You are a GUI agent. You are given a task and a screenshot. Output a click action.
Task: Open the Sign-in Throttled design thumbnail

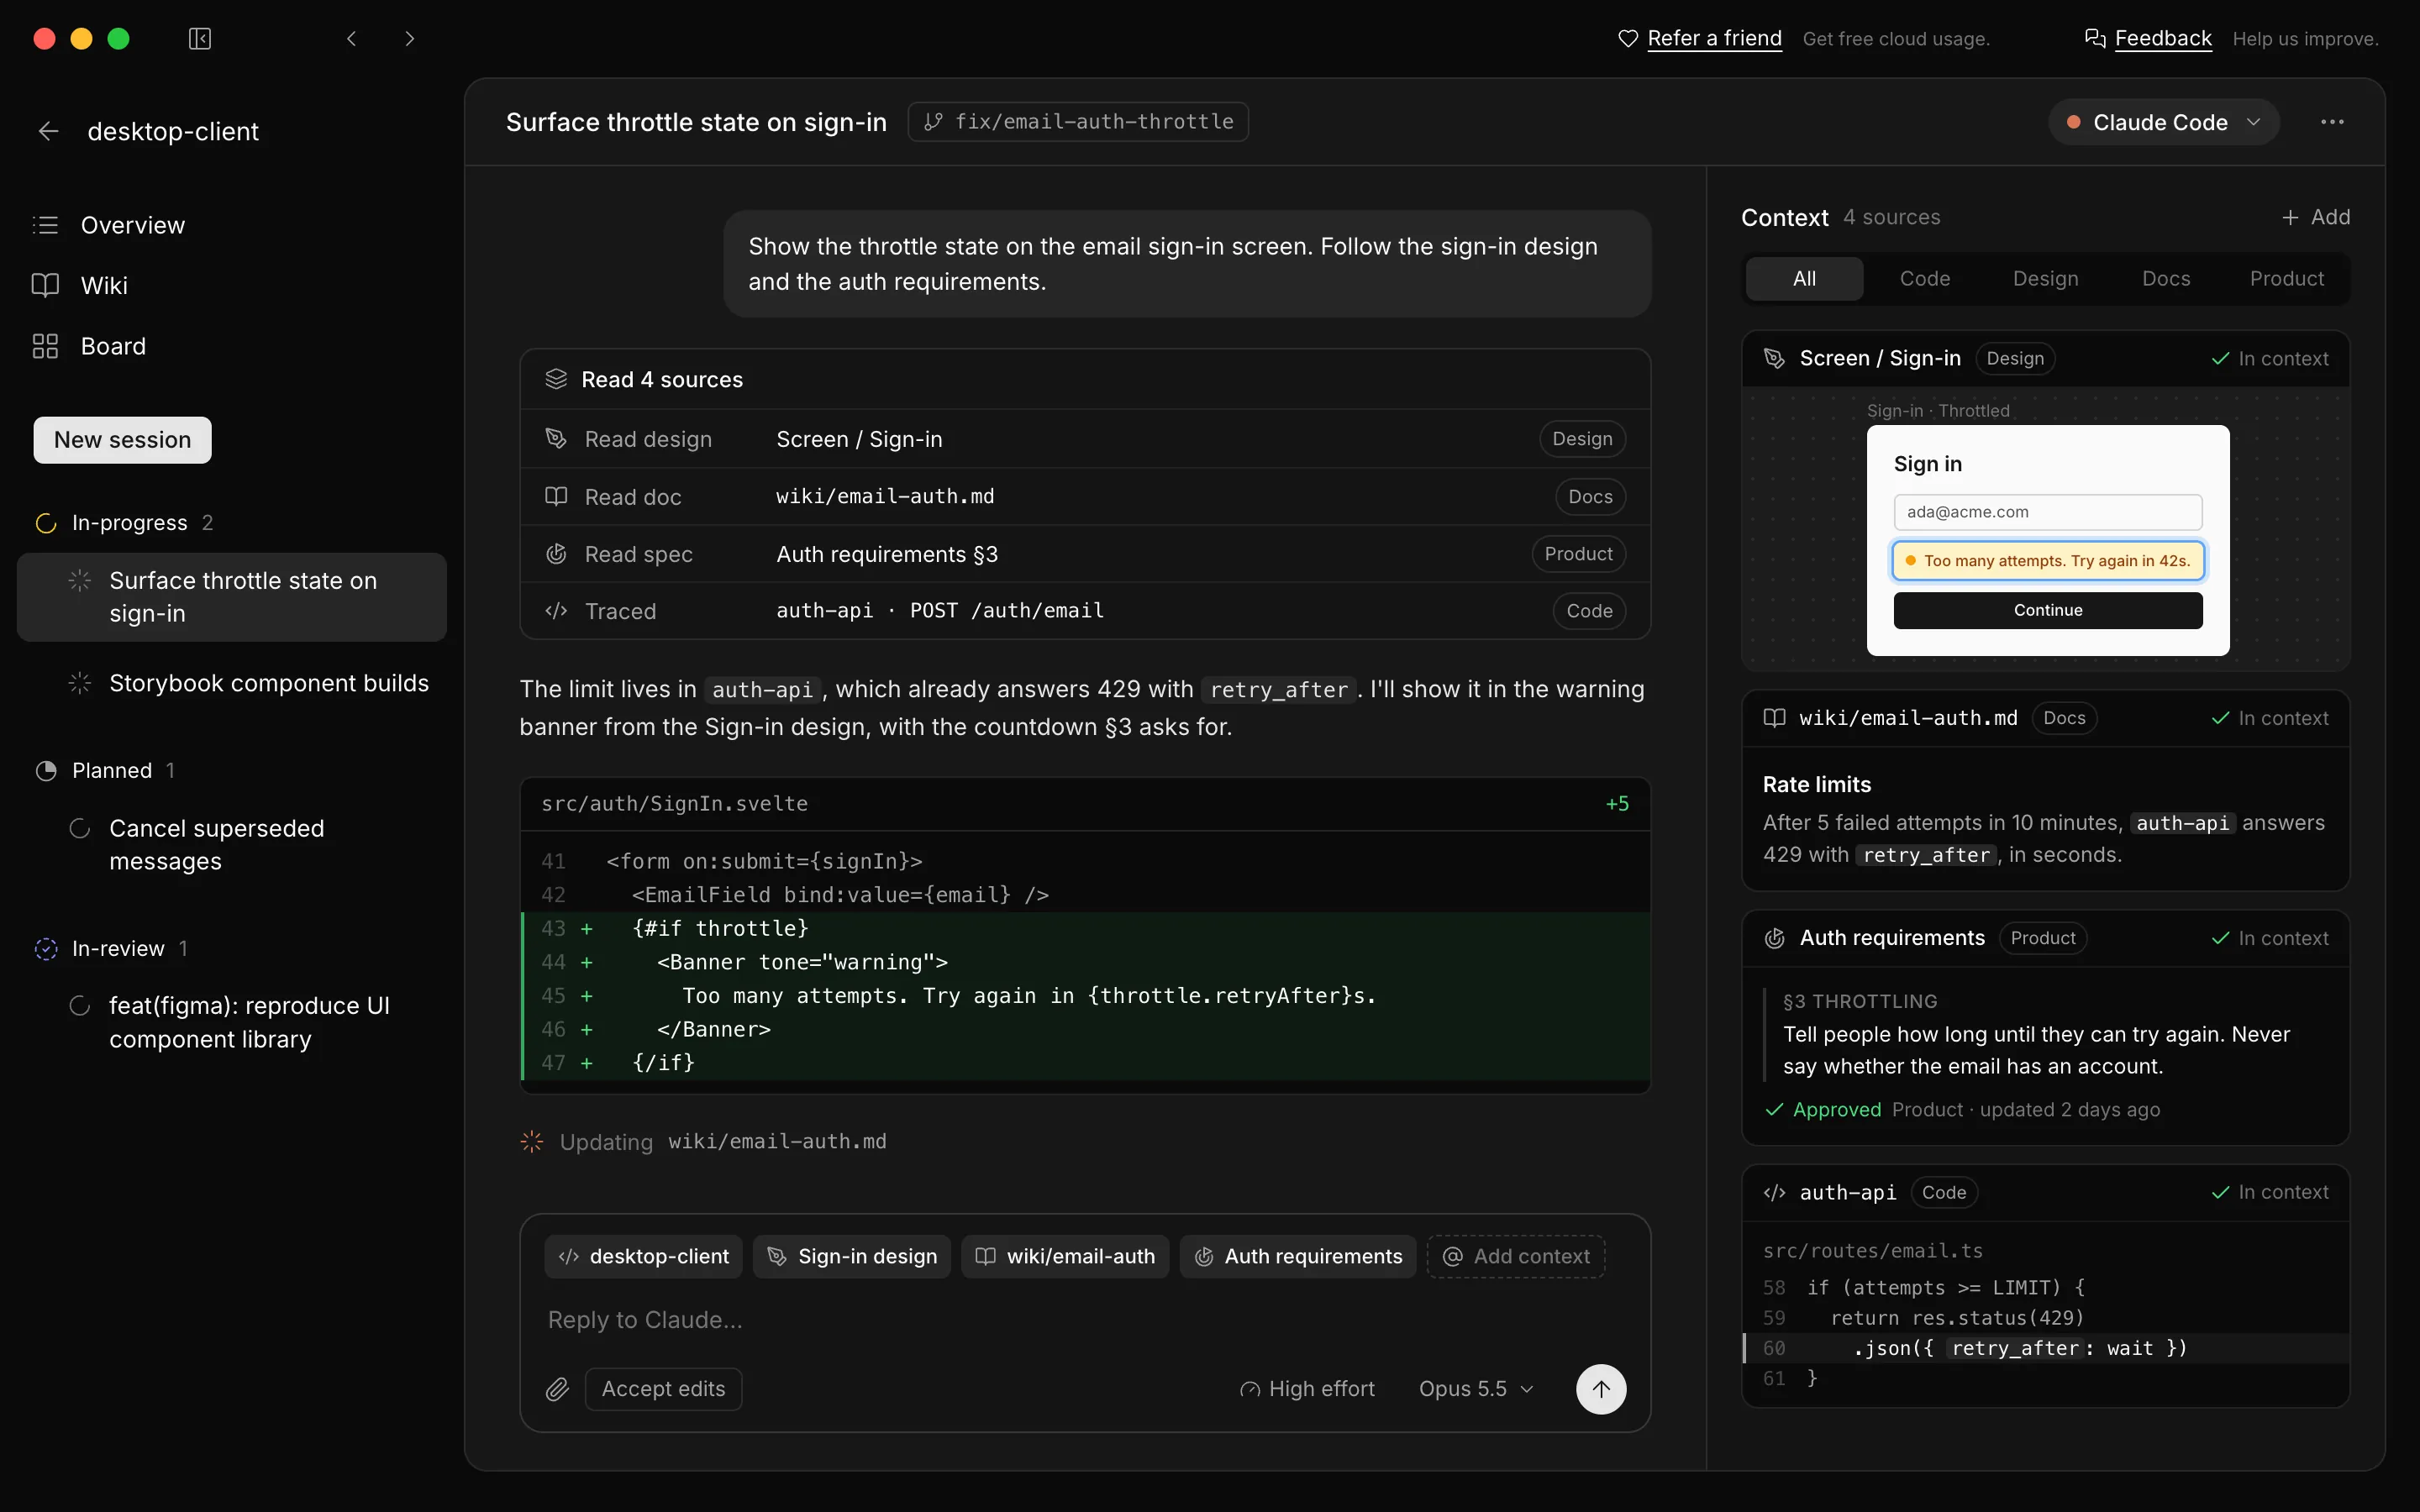click(x=2047, y=540)
